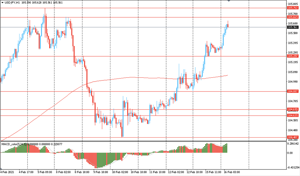Click the black current price label 105.561

click(293, 27)
